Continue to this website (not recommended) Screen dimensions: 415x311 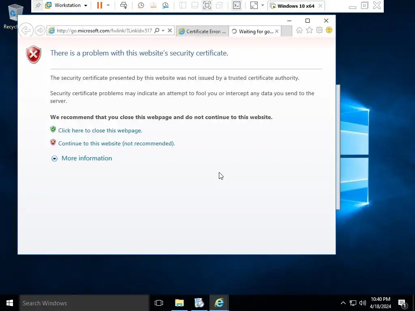click(x=116, y=143)
